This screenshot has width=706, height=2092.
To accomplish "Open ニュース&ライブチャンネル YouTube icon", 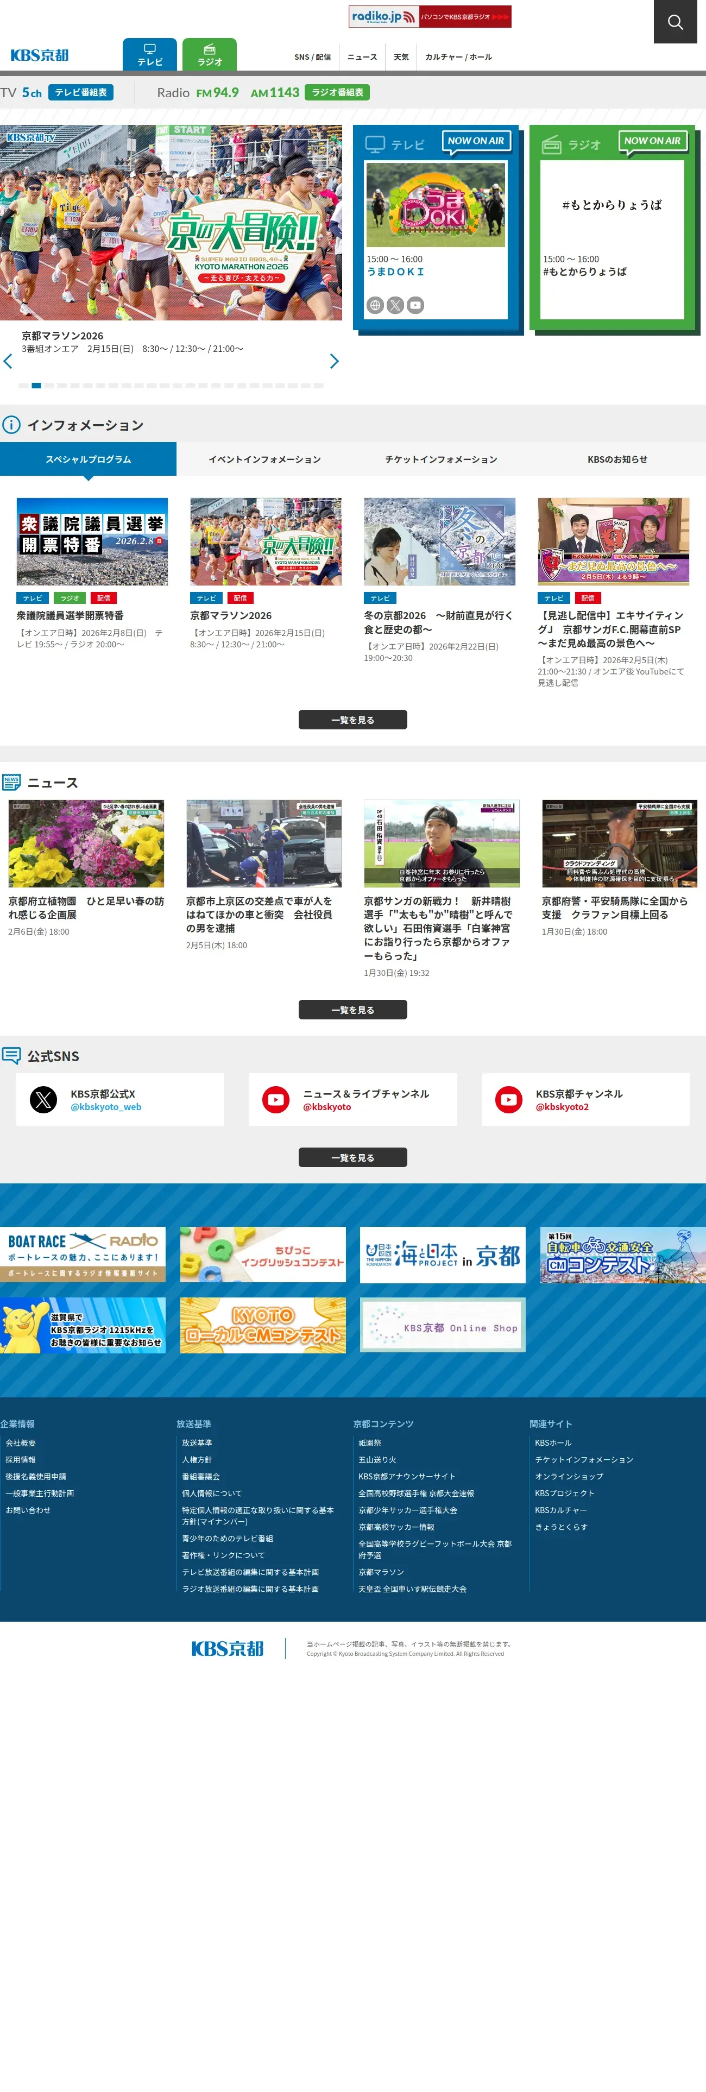I will point(276,1100).
